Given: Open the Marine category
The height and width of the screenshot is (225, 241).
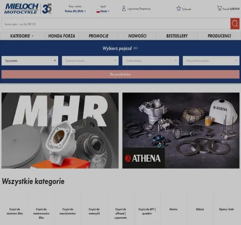Looking at the screenshot, I should 174,209.
